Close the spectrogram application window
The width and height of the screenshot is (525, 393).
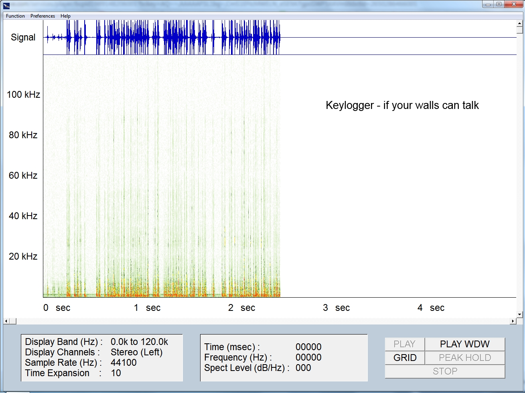(514, 4)
